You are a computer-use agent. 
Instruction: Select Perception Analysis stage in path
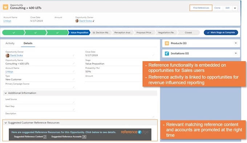tap(122, 33)
